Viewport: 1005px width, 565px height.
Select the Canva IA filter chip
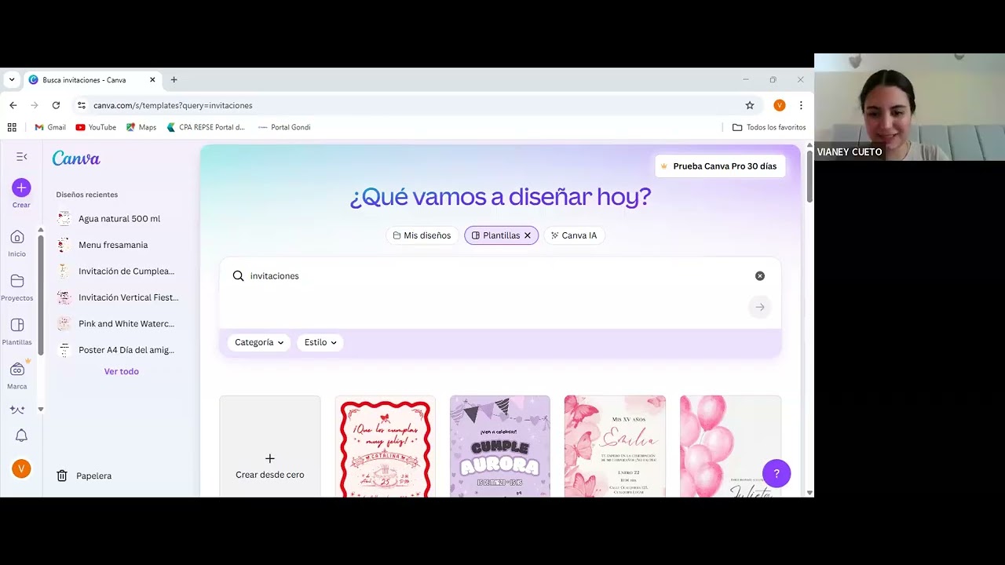(574, 235)
